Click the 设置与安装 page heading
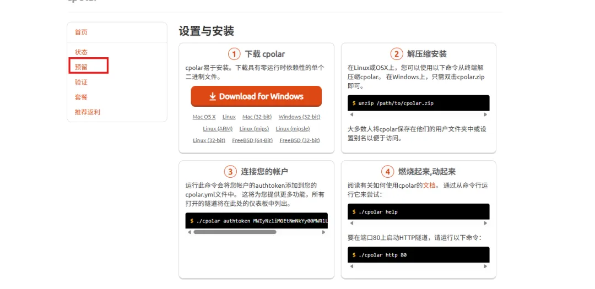 [207, 31]
